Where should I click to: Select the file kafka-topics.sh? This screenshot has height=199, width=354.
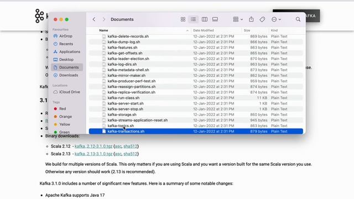pyautogui.click(x=121, y=126)
